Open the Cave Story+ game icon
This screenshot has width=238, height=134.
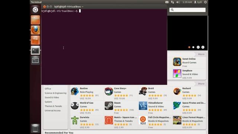[109, 91]
